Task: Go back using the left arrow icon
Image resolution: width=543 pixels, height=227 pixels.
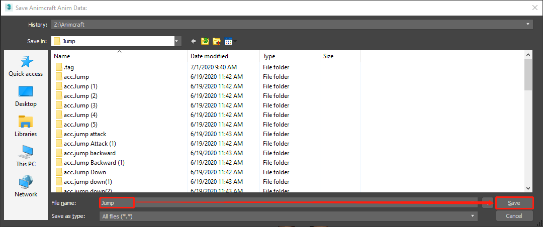Action: [194, 42]
